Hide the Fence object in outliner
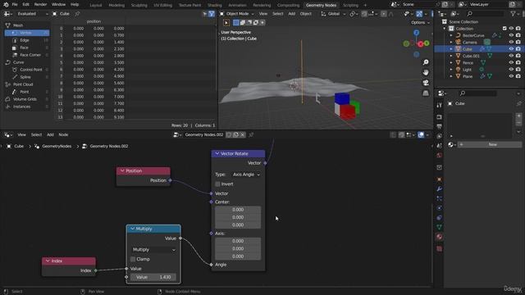The width and height of the screenshot is (525, 295). (x=511, y=63)
